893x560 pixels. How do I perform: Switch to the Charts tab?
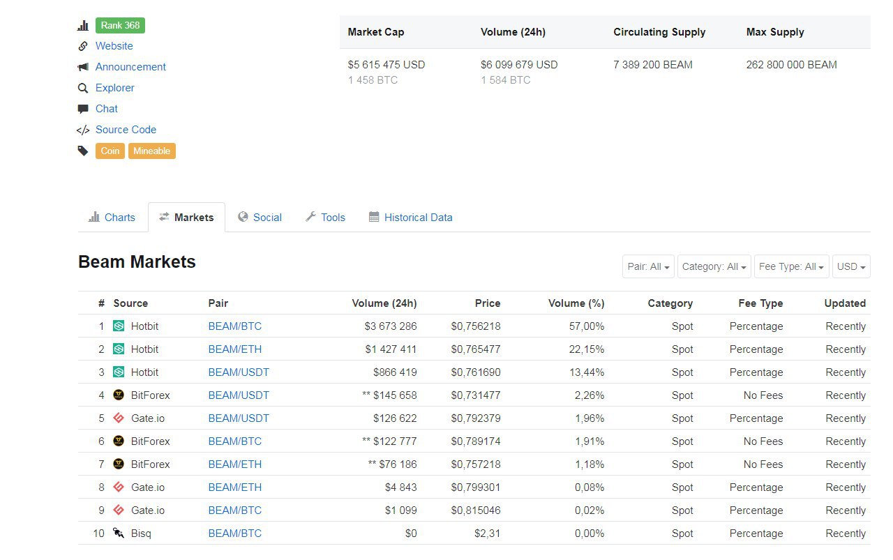[112, 218]
